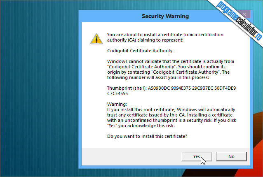Click "You are about to install a certificate" line
263x177 pixels.
pyautogui.click(x=165, y=35)
